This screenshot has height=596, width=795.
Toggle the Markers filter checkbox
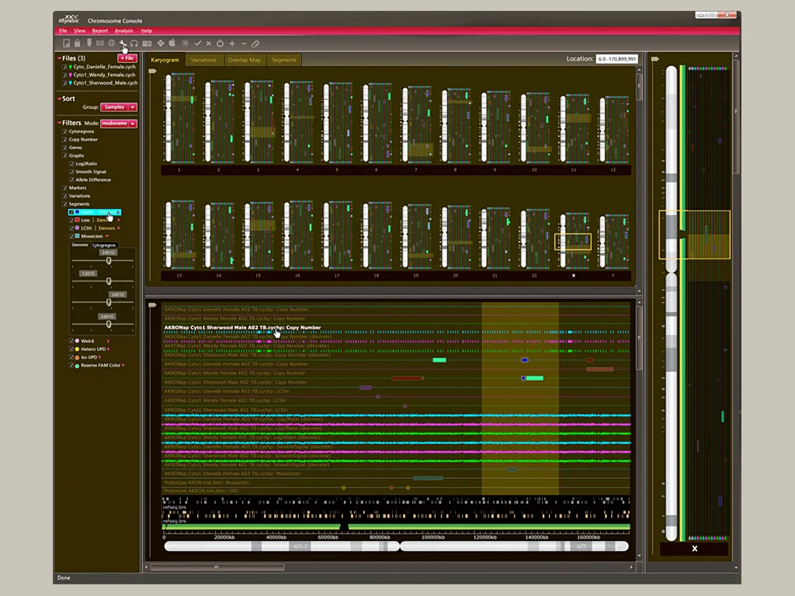64,188
